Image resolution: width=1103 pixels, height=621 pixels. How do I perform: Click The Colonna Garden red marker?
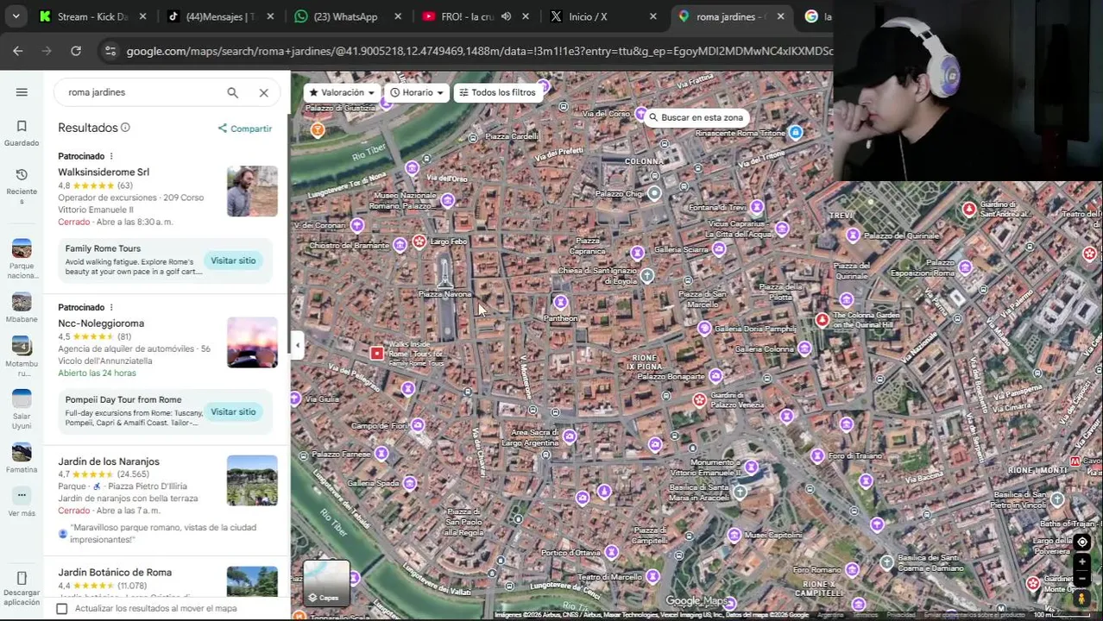(x=823, y=320)
